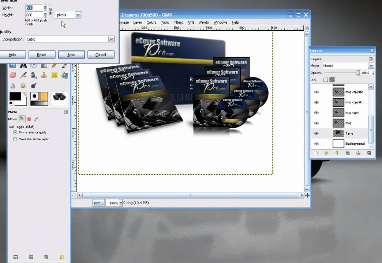Screen dimensions: 382x263
Task: Open the Layers panel menu arrow button
Action: [x=371, y=59]
